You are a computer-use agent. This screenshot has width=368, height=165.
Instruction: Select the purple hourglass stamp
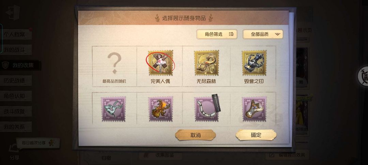click(255, 109)
